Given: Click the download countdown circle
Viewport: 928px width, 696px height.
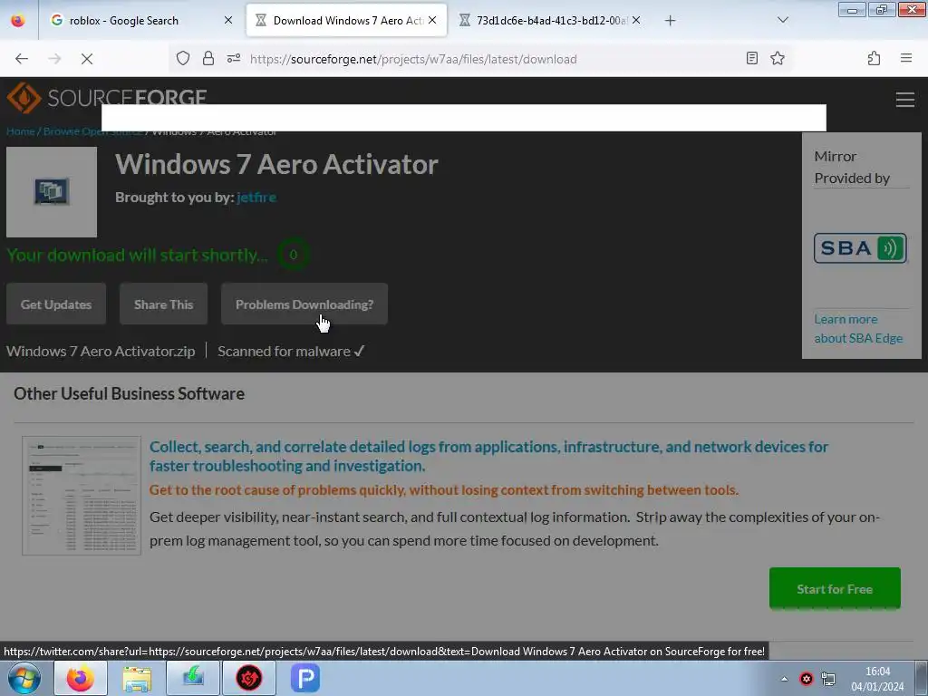Looking at the screenshot, I should pos(293,255).
